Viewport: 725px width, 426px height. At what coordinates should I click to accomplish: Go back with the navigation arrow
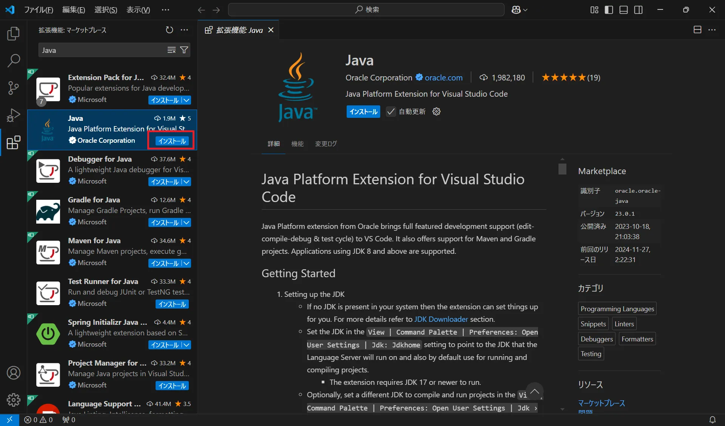(201, 10)
